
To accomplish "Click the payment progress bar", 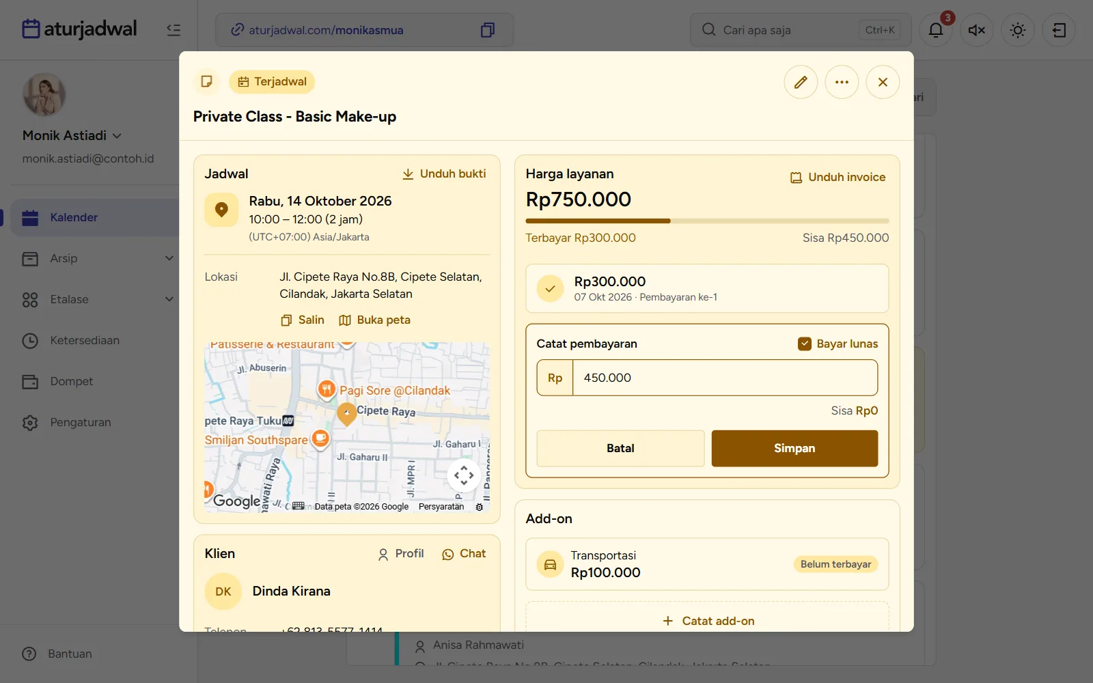I will pos(707,221).
